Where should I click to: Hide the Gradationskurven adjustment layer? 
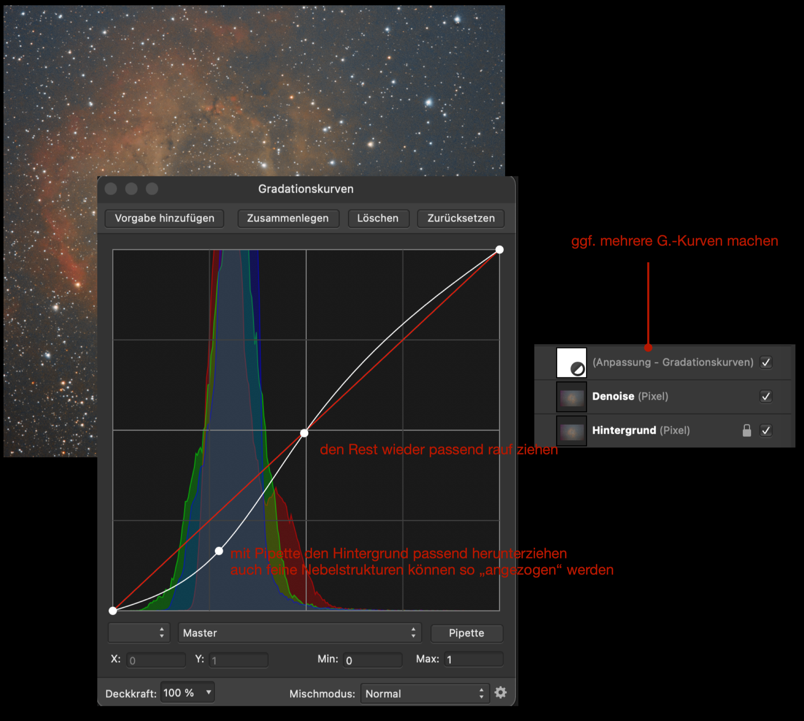[765, 362]
